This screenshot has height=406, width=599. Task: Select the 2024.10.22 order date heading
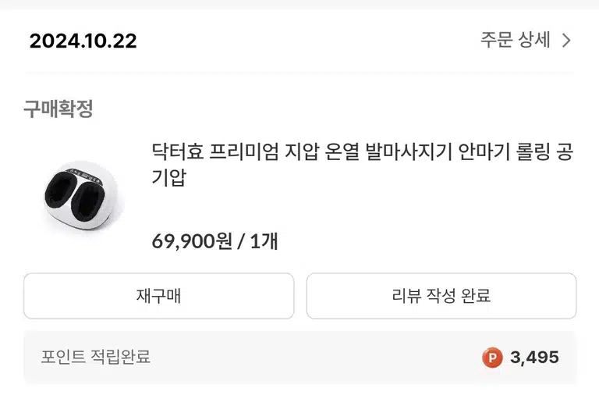pos(83,41)
